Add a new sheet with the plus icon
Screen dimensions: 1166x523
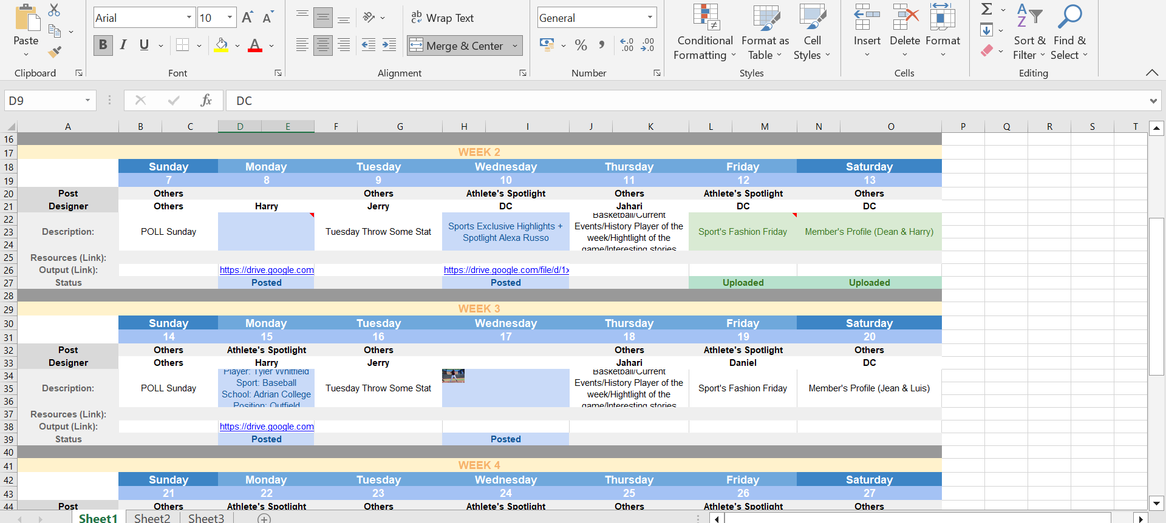(x=264, y=518)
